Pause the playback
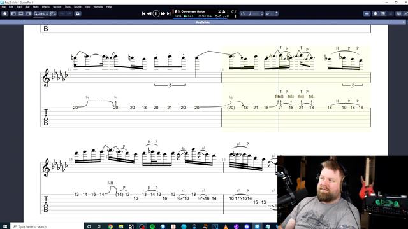The height and width of the screenshot is (229, 408). point(156,14)
